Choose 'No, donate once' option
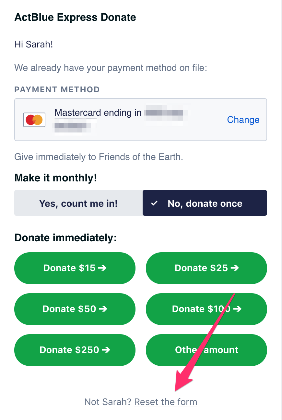This screenshot has width=282, height=420. [x=205, y=203]
